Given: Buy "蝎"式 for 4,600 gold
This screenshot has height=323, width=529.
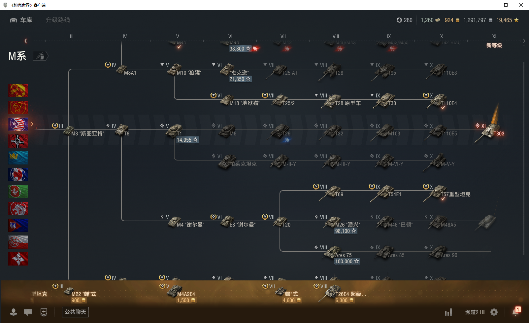Looking at the screenshot, I should point(292,300).
